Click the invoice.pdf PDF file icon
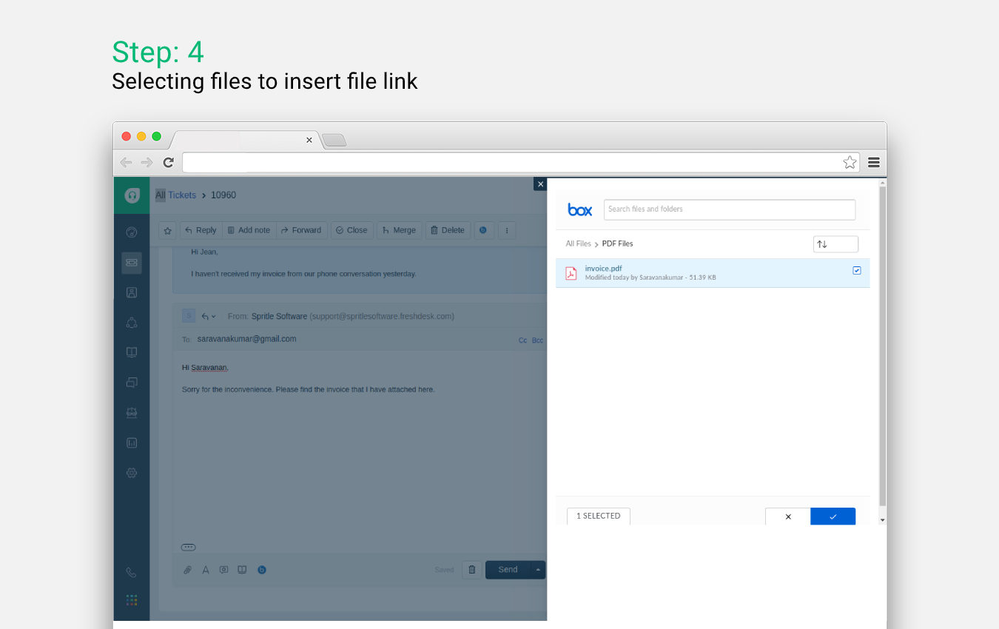 [x=571, y=273]
